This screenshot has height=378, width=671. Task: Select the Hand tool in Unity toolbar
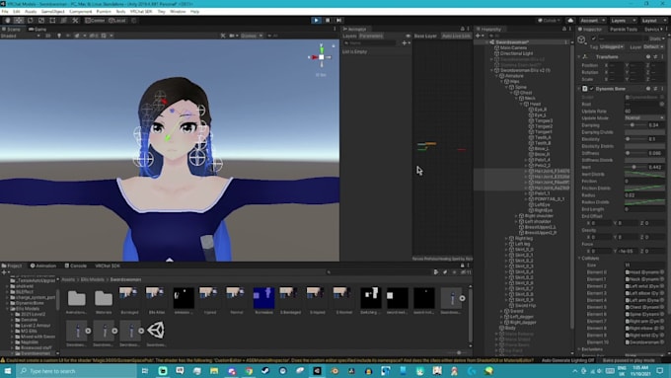7,20
